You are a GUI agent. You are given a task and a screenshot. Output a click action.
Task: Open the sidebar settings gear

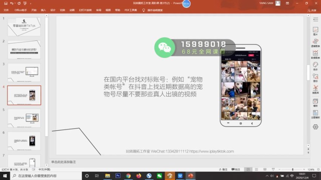tap(315, 127)
